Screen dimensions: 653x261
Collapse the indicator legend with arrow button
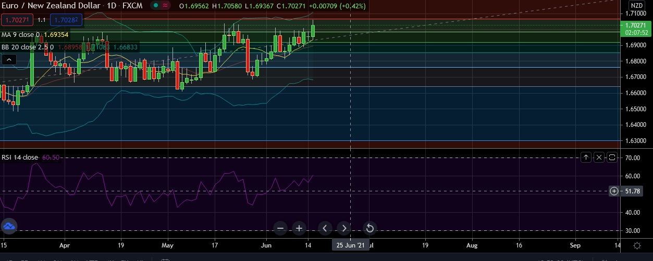[x=9, y=60]
